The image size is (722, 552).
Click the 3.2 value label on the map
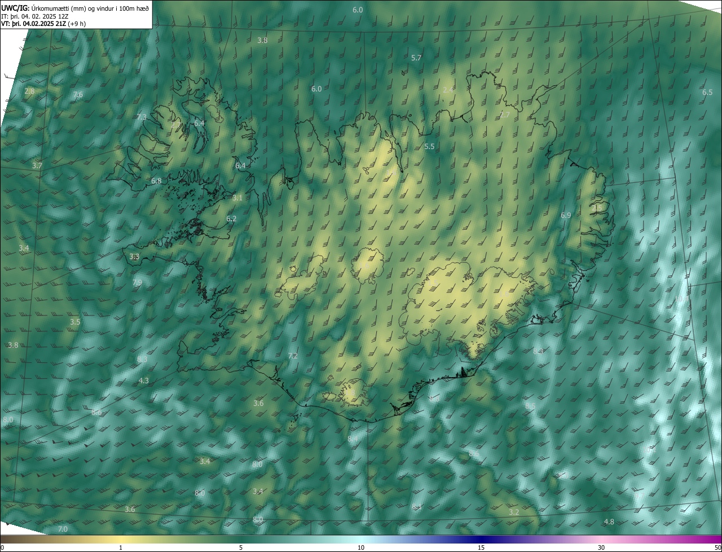(514, 512)
